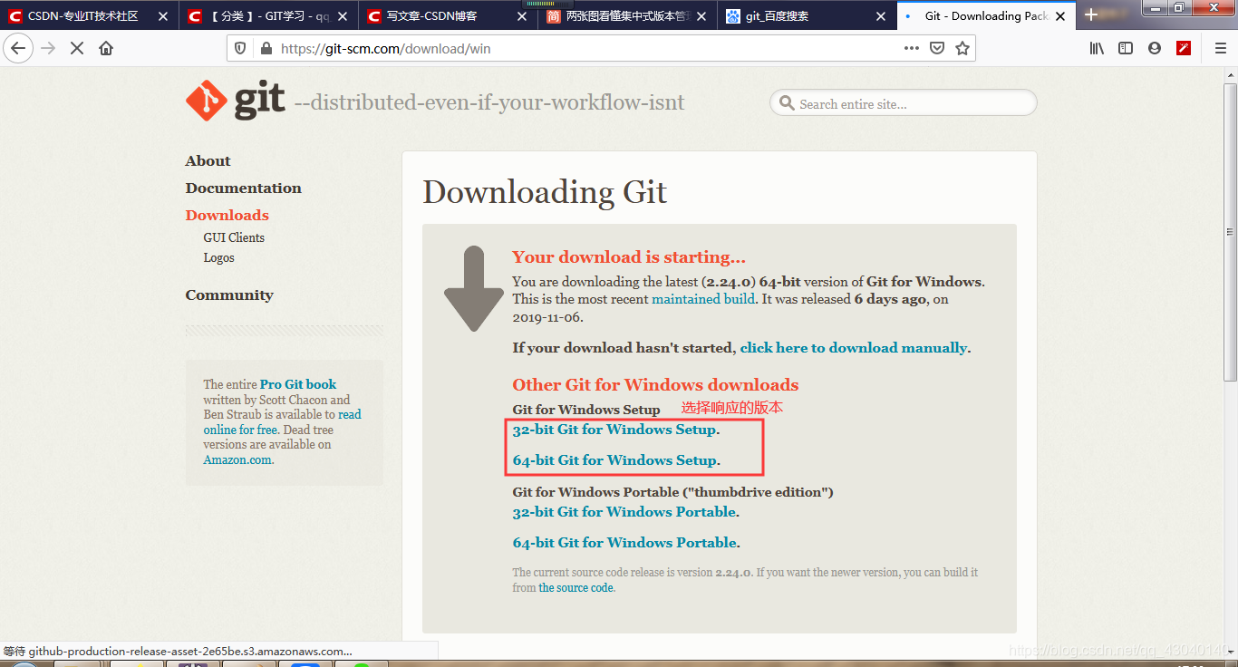1238x667 pixels.
Task: Open the source code link
Action: tap(575, 587)
